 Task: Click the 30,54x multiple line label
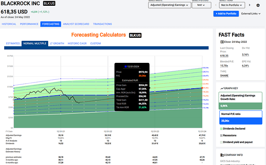tap(206, 68)
